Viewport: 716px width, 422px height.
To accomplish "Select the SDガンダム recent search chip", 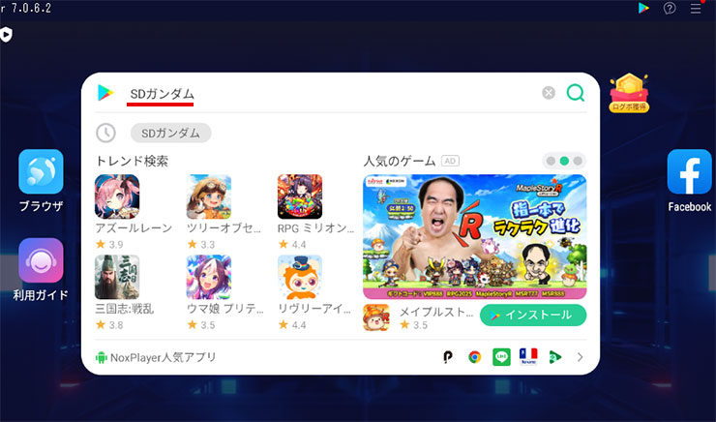I will pyautogui.click(x=171, y=133).
